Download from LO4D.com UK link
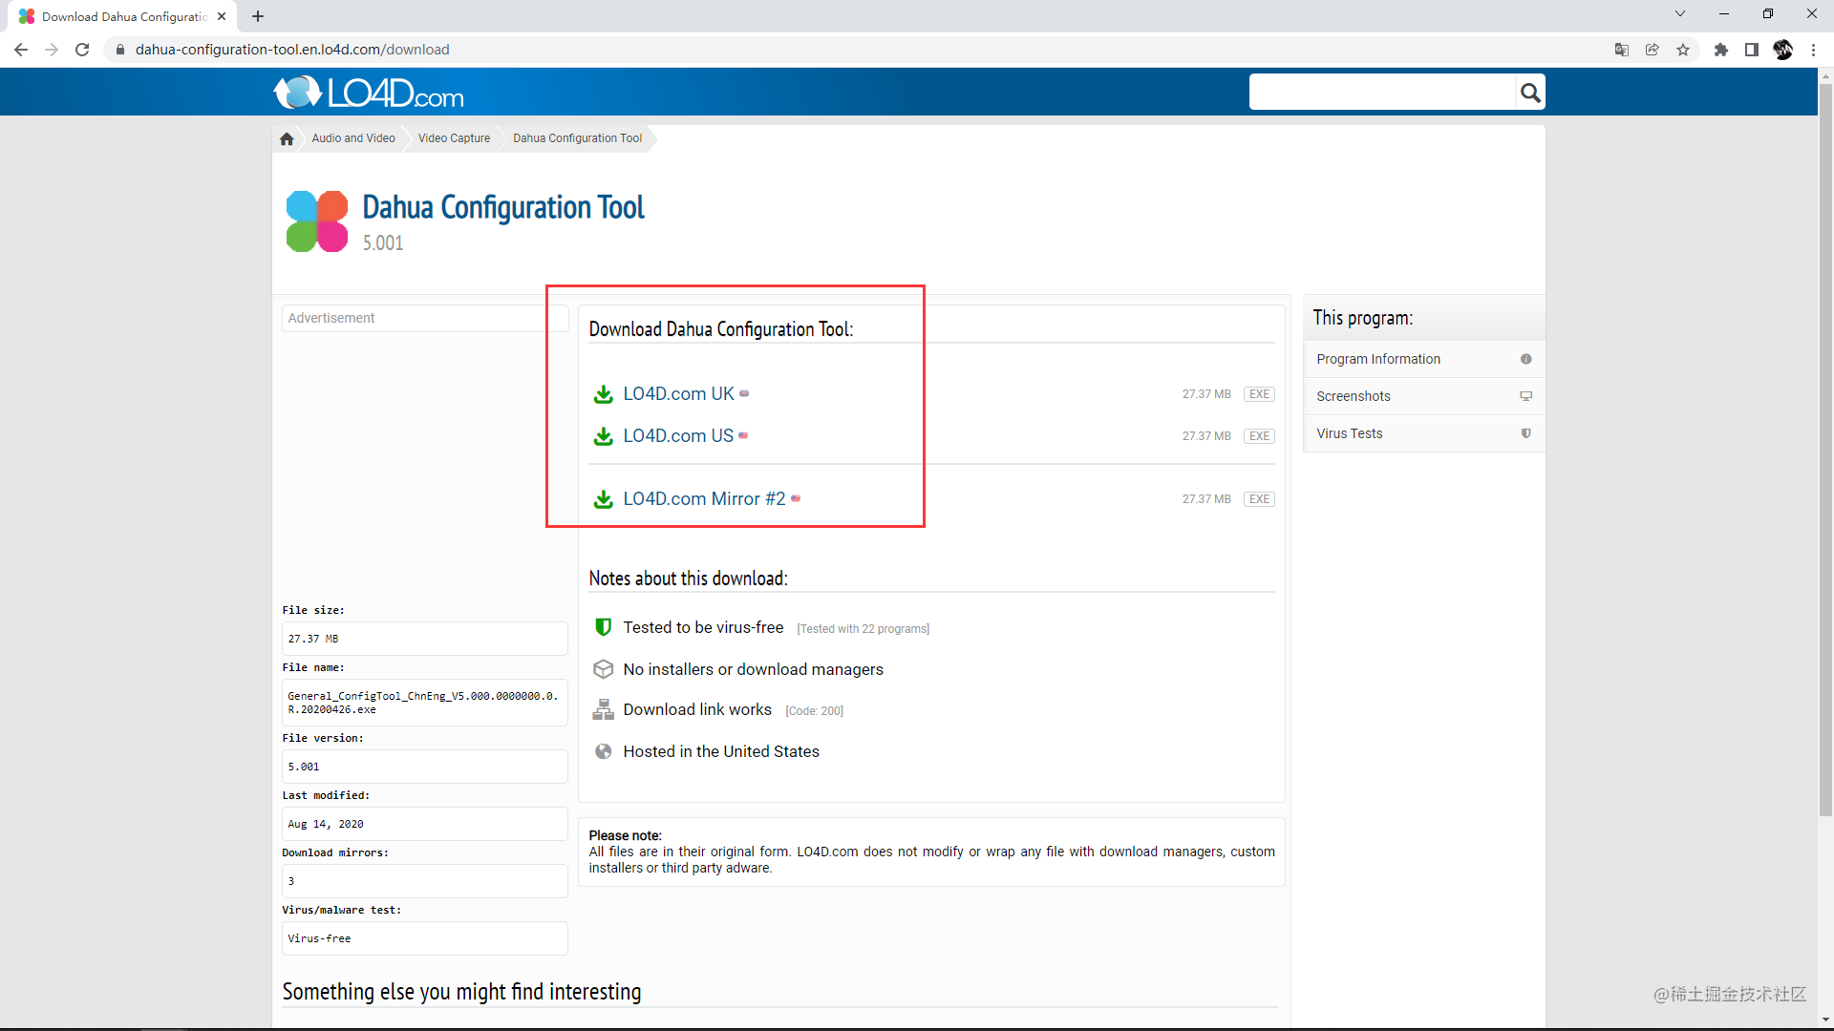The image size is (1834, 1031). tap(678, 394)
